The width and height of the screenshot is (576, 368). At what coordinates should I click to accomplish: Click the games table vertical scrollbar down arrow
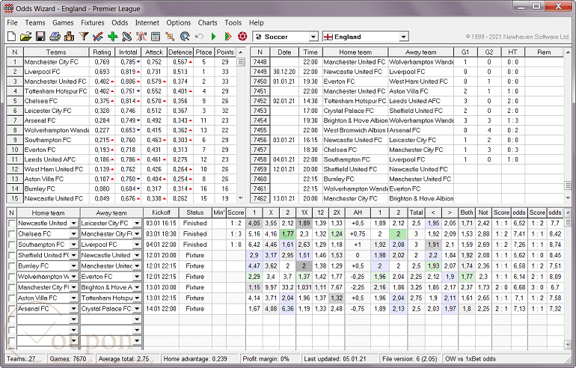coord(568,198)
